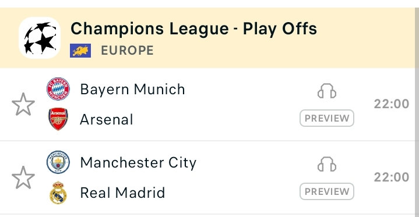Screen dimensions: 419x217
Task: Open audio commentary for Bayern Munich match
Action: pos(327,91)
